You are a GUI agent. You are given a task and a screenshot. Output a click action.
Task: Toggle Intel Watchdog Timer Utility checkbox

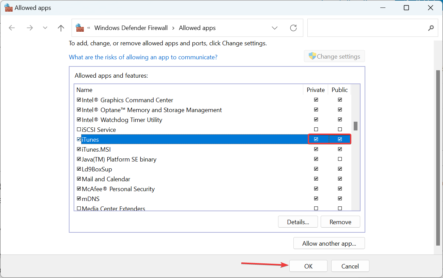tap(79, 120)
